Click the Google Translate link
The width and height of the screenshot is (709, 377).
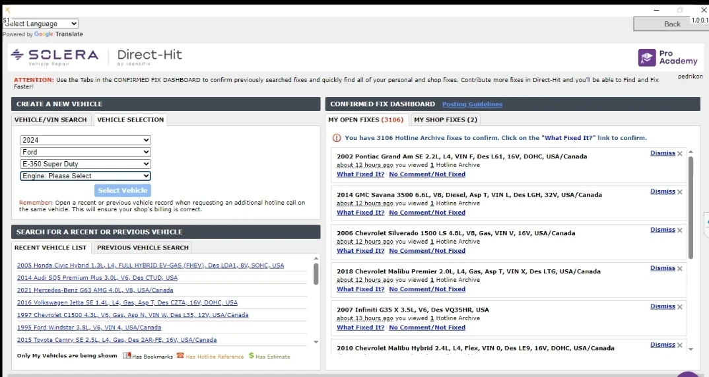(x=59, y=34)
